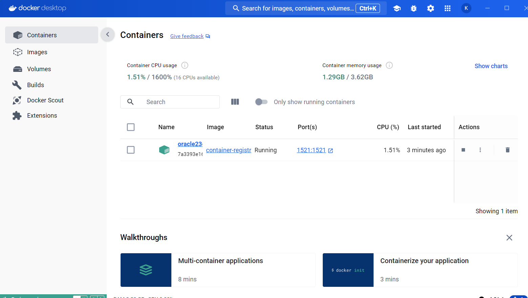Focus the containers Search field
The image size is (528, 298).
170,102
